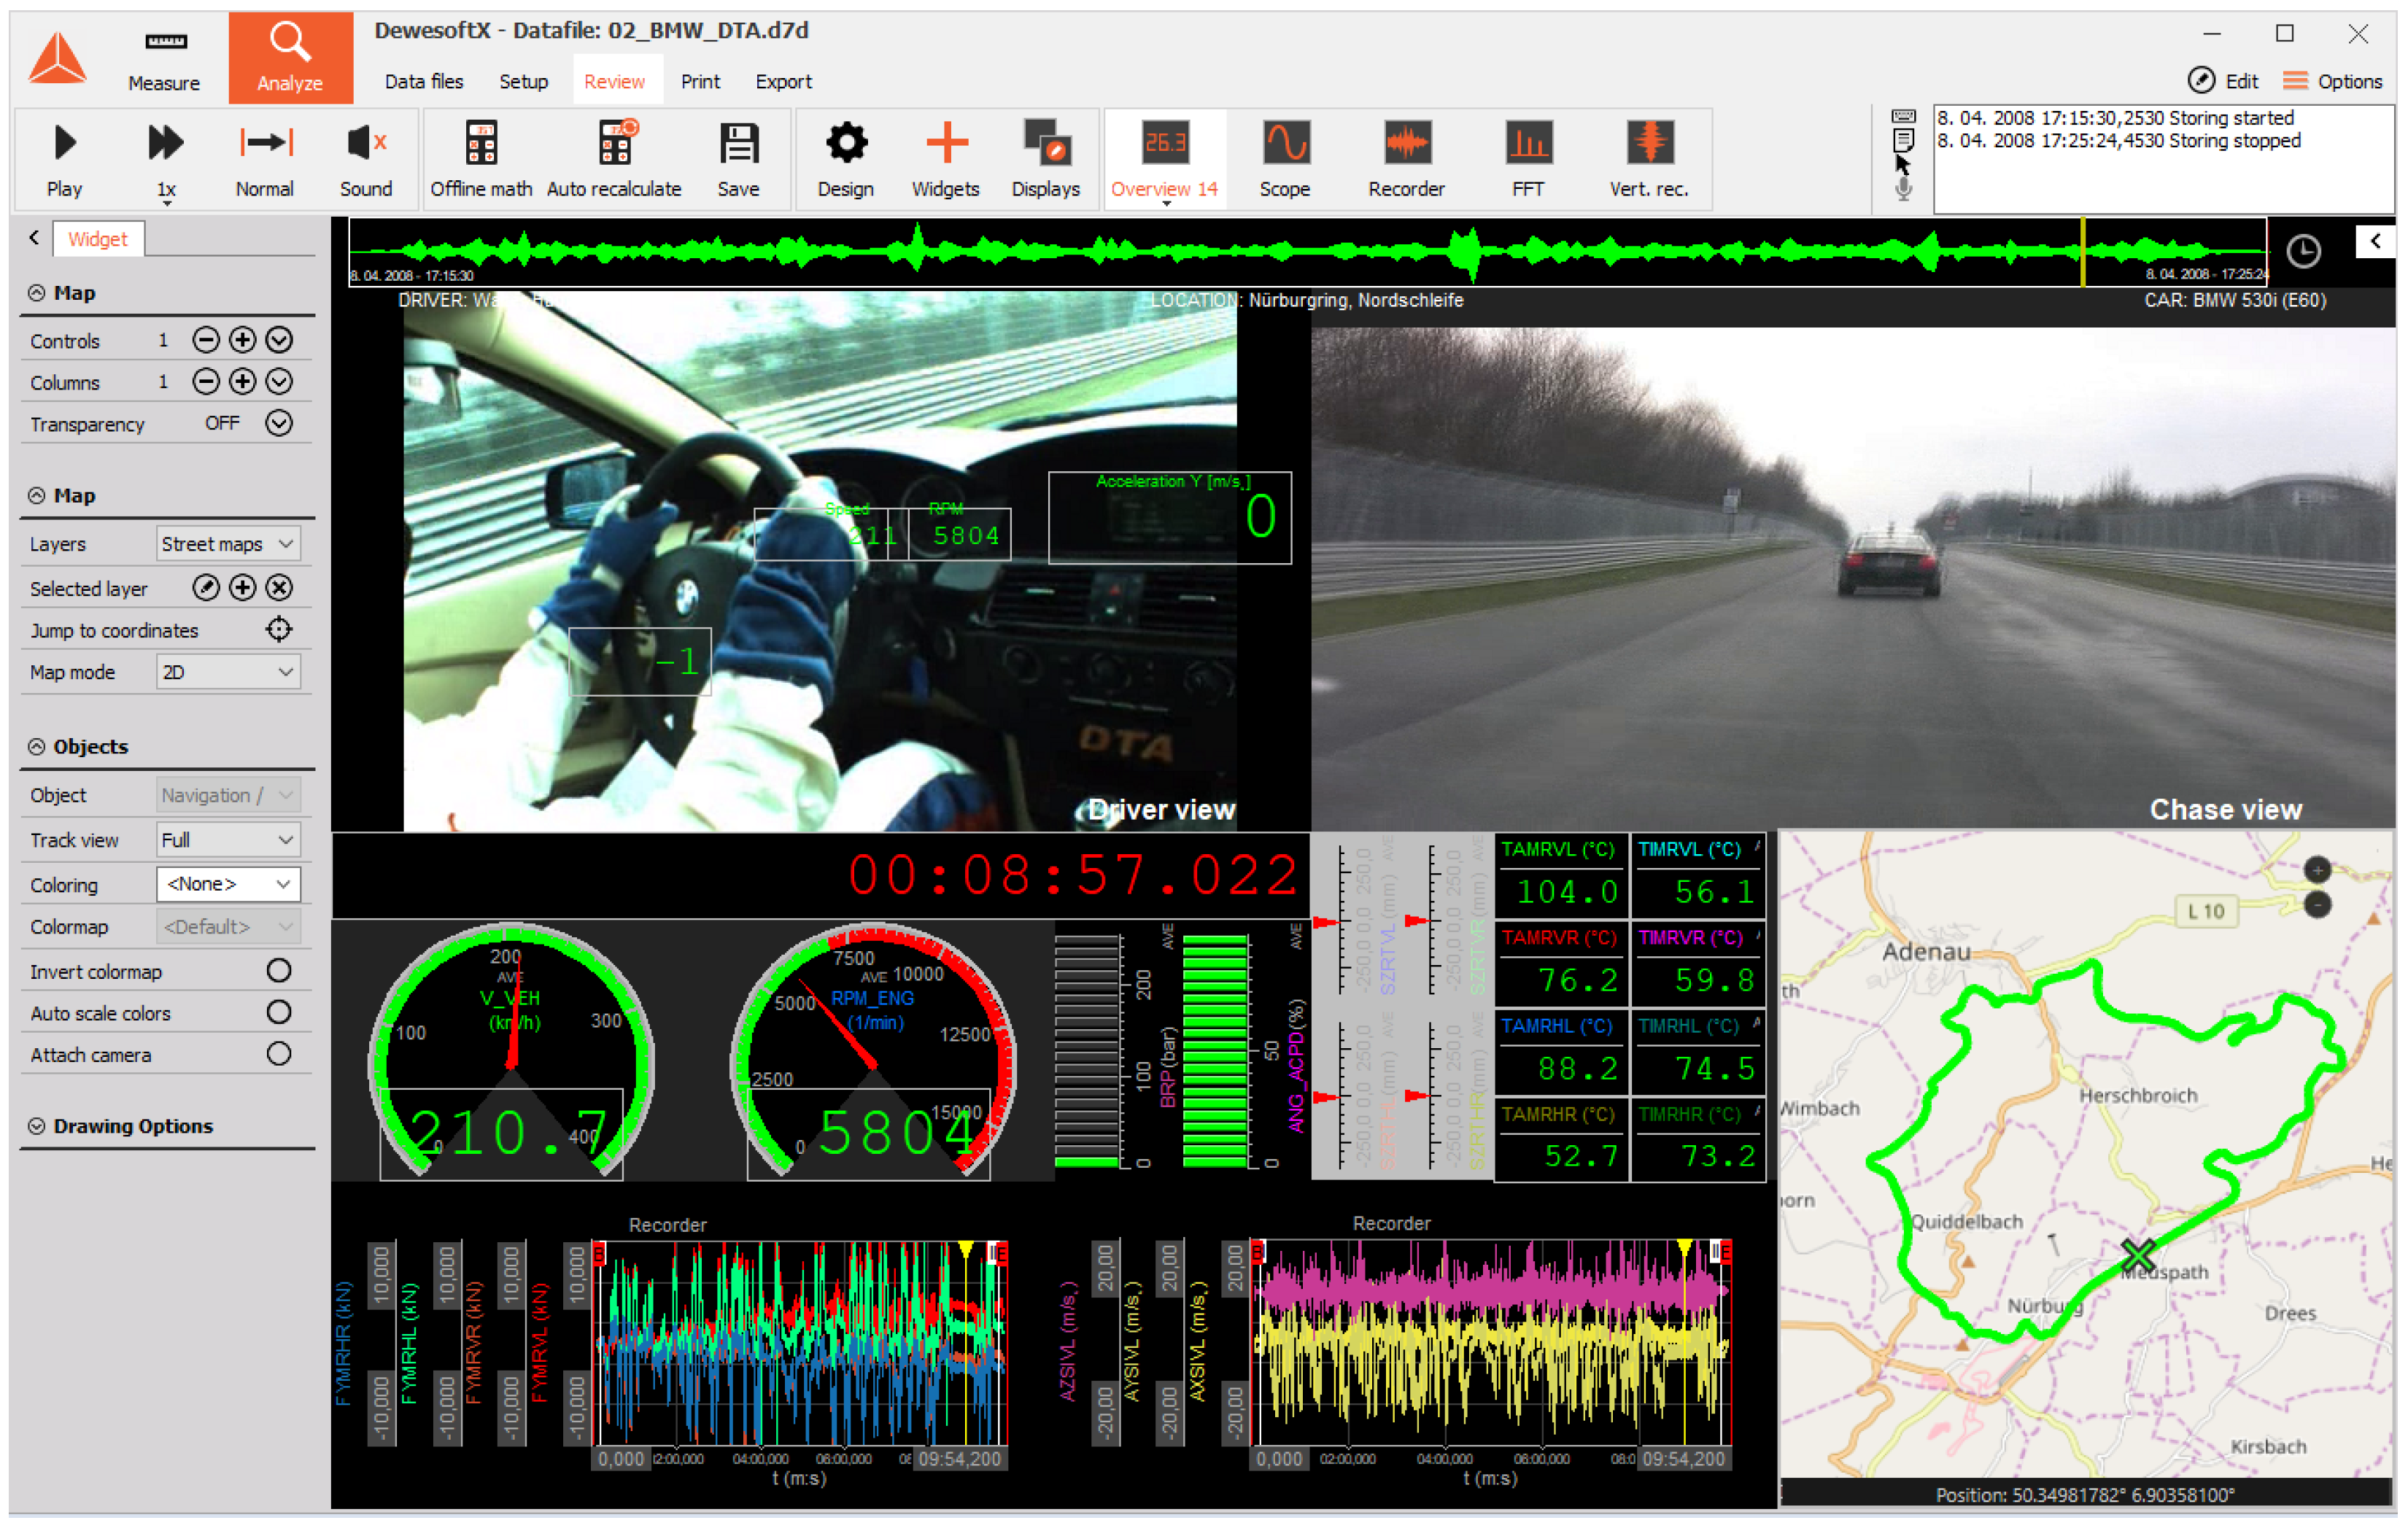Enable the Invert colormap option

[279, 971]
